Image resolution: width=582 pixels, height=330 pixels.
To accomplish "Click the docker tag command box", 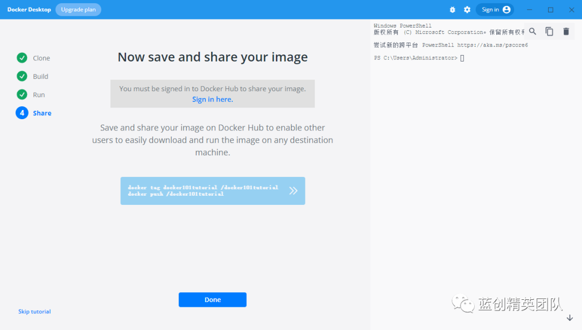I will point(213,191).
